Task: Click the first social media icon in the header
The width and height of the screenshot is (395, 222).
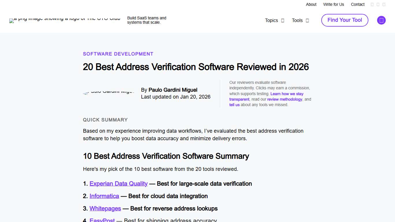Action: pos(372,4)
